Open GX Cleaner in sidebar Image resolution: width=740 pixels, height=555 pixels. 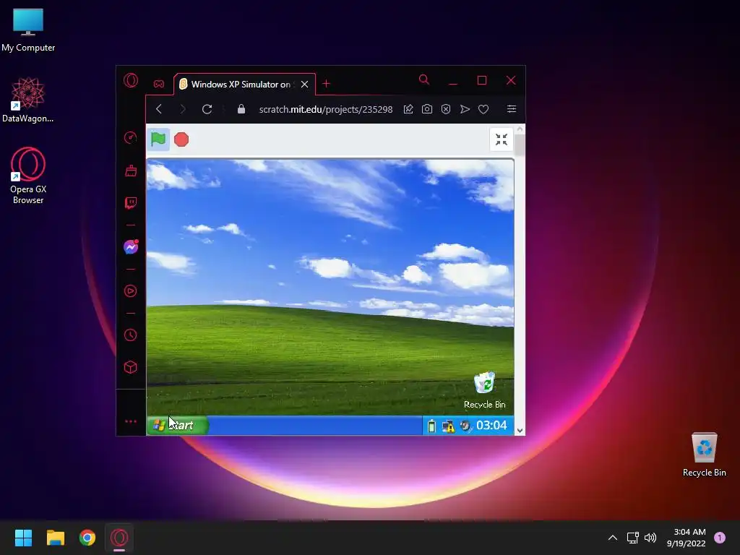point(131,171)
